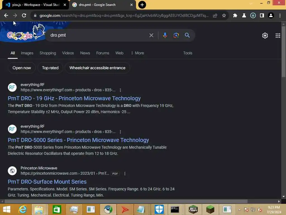Close the piss.js Visual Studio tab
The image size is (286, 215).
coord(65,5)
